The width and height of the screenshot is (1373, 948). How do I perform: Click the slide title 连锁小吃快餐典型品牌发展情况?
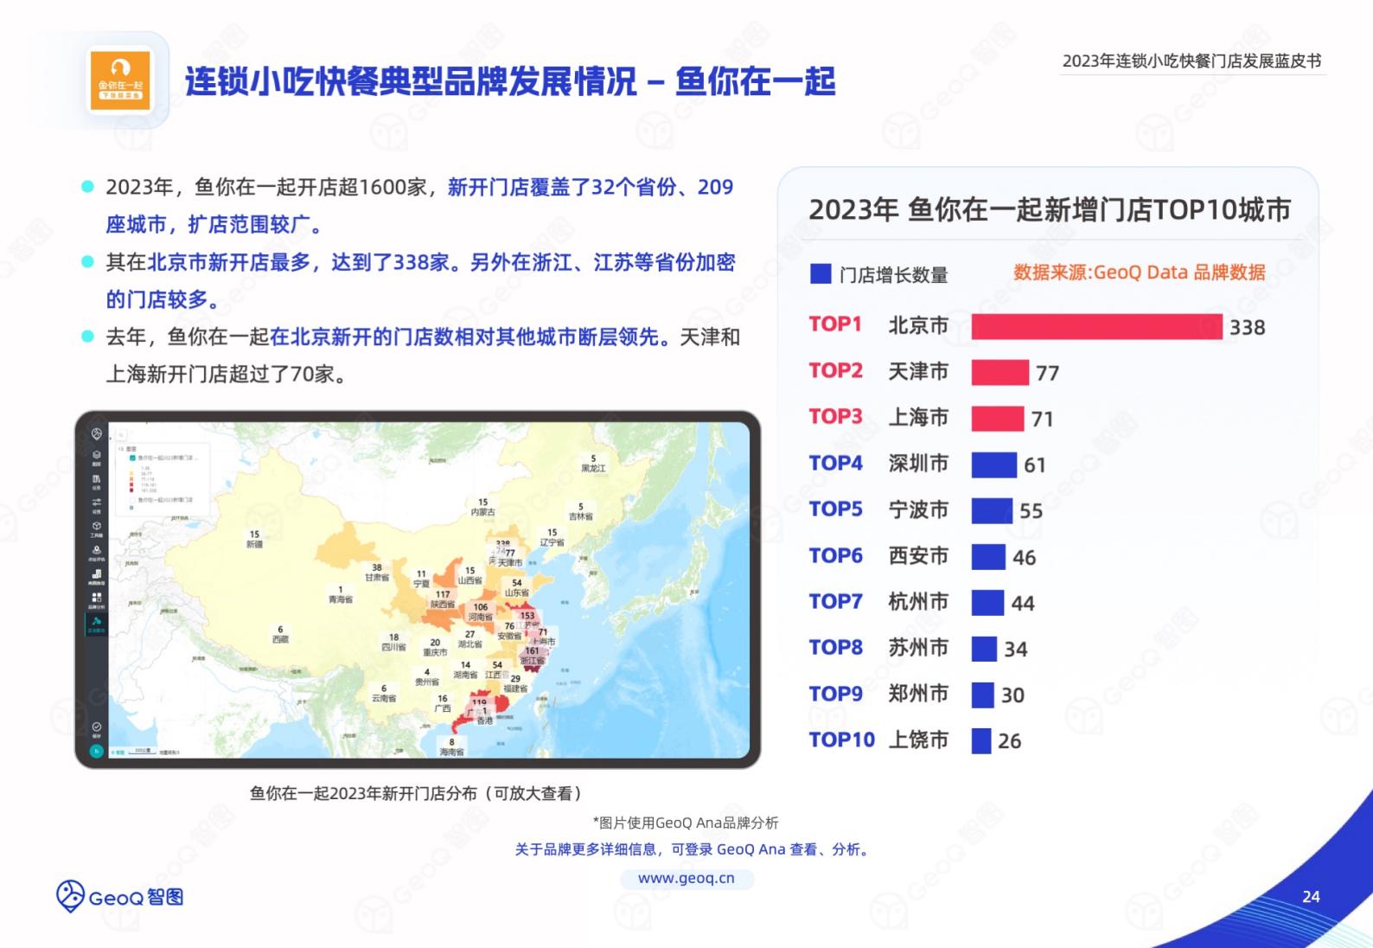412,81
